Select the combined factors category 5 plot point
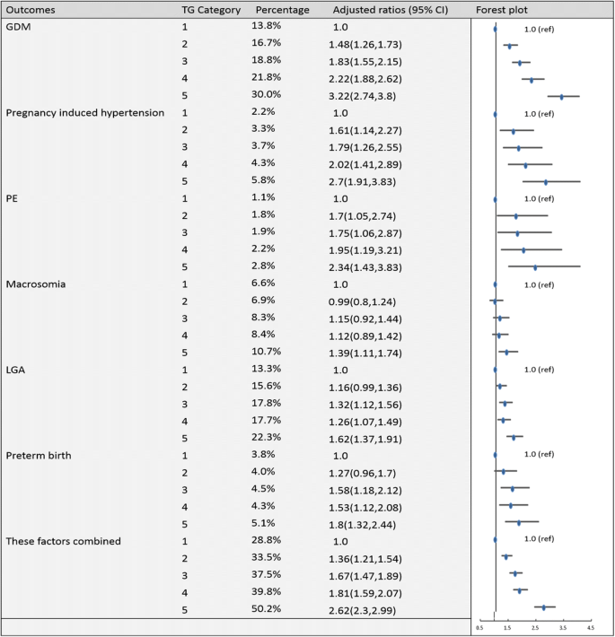This screenshot has height=637, width=615. (544, 607)
